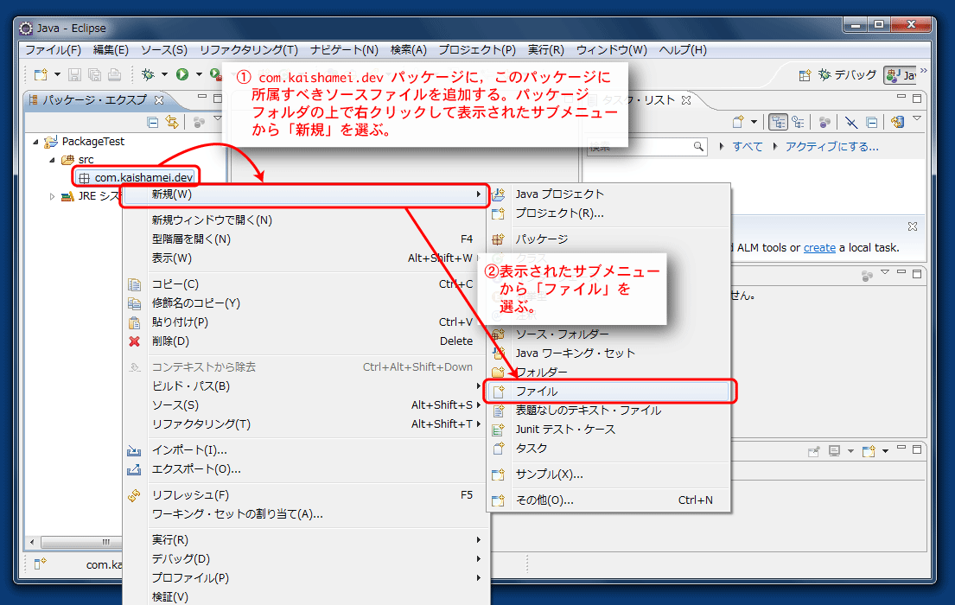Image resolution: width=955 pixels, height=605 pixels.
Task: Switch to the デバッグ perspective button
Action: pyautogui.click(x=847, y=75)
